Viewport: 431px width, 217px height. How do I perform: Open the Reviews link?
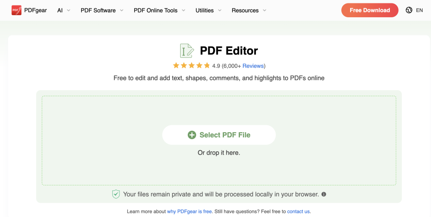pyautogui.click(x=253, y=66)
